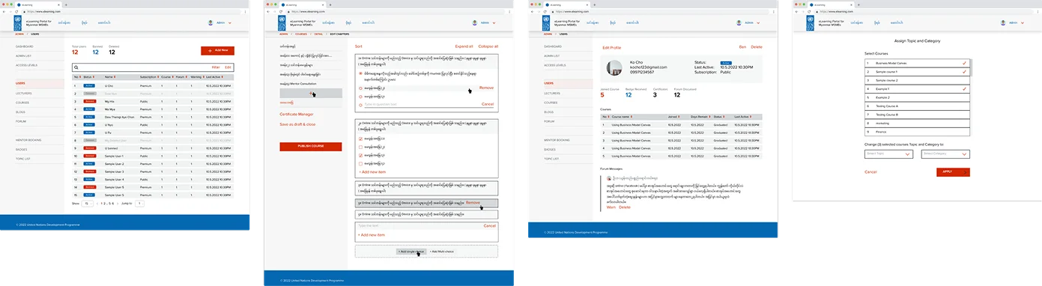
Task: Open COURSES breadcrumb in the edit chapters window
Action: [301, 34]
